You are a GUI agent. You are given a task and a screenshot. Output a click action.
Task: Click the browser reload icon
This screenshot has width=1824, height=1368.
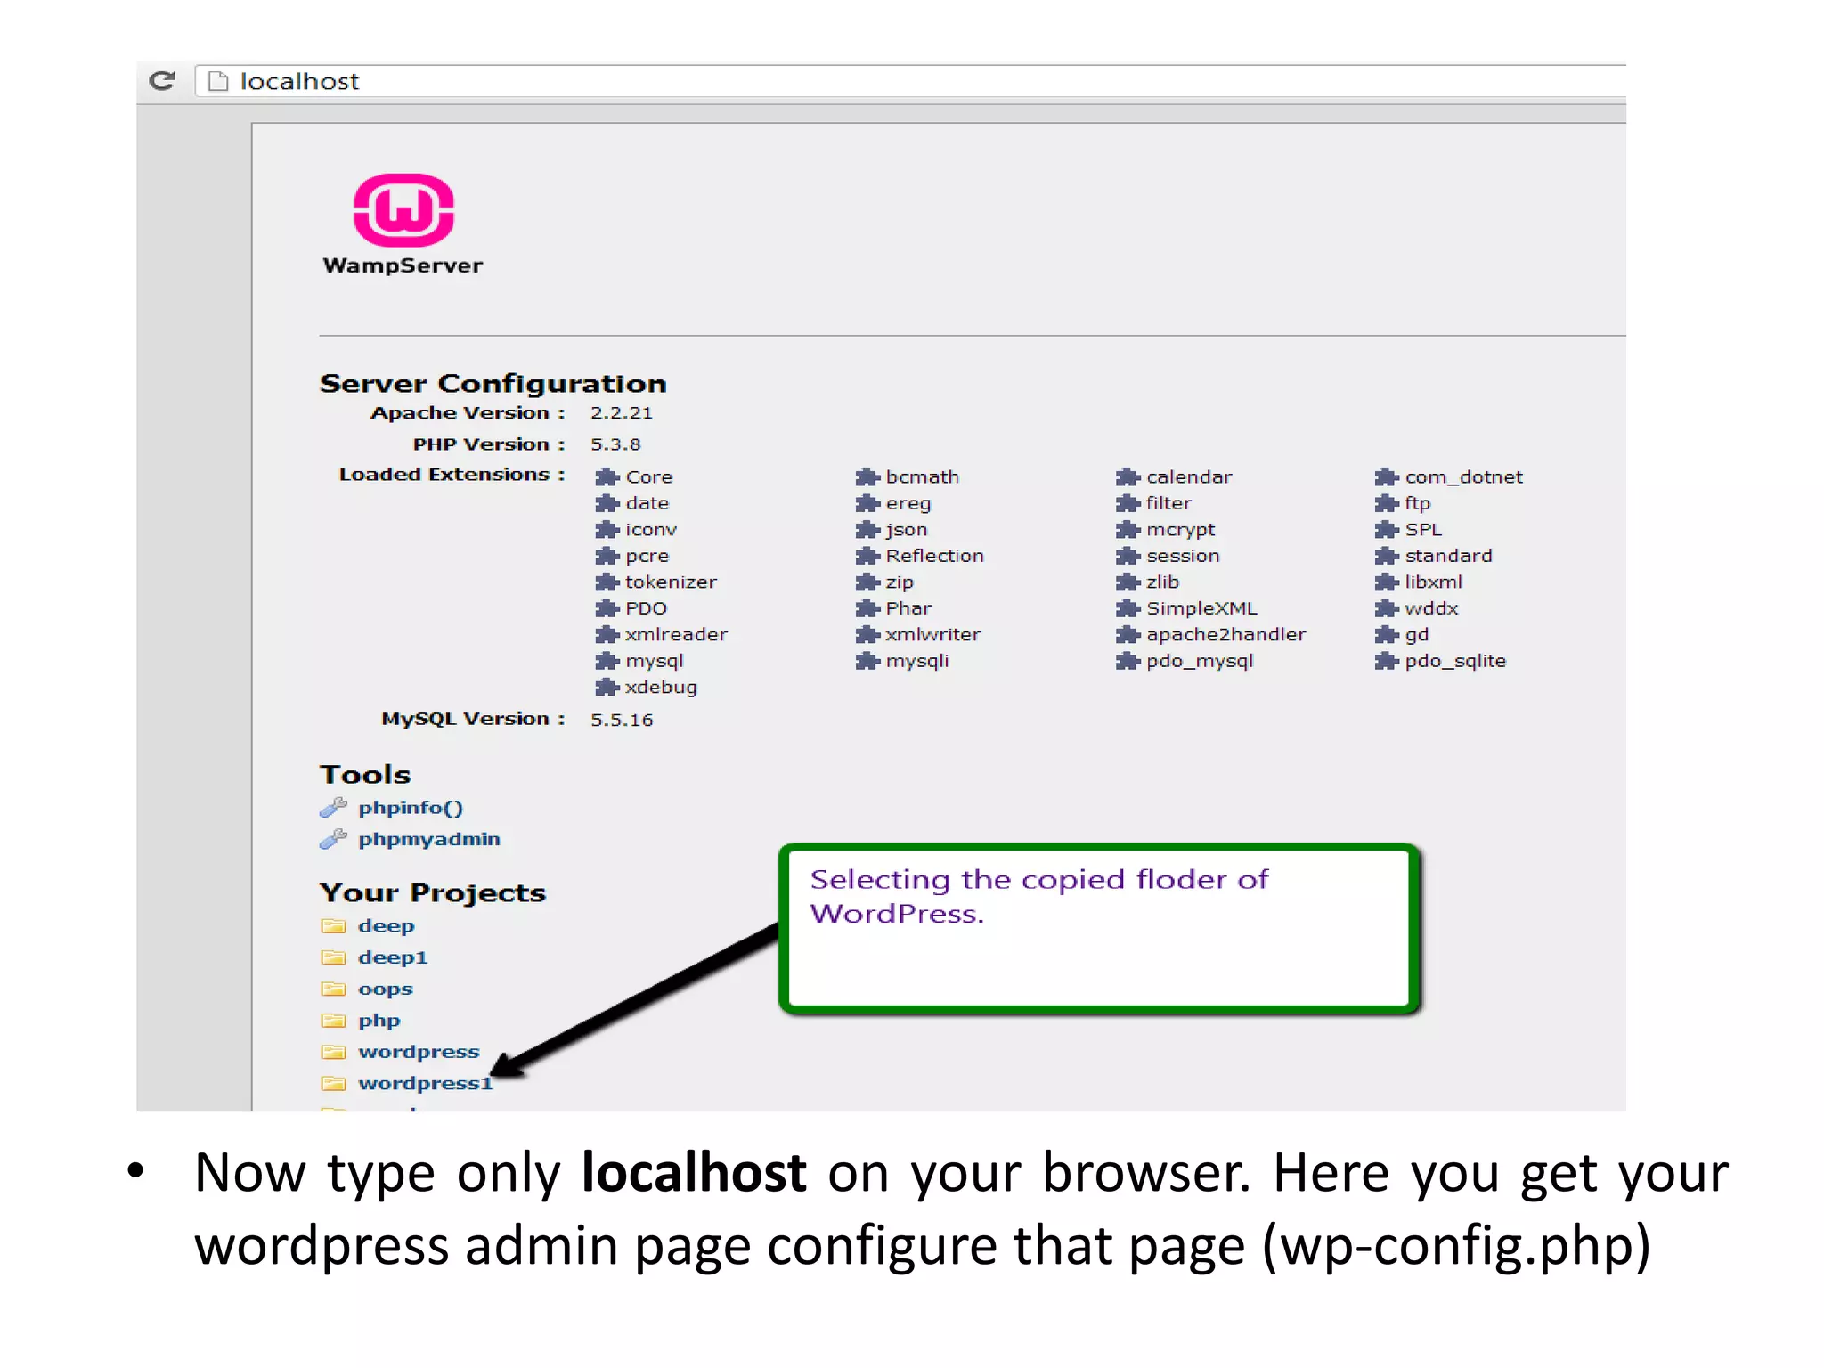tap(162, 81)
